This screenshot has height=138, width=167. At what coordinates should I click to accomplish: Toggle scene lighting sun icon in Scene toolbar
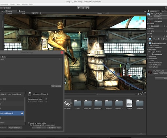point(33,13)
